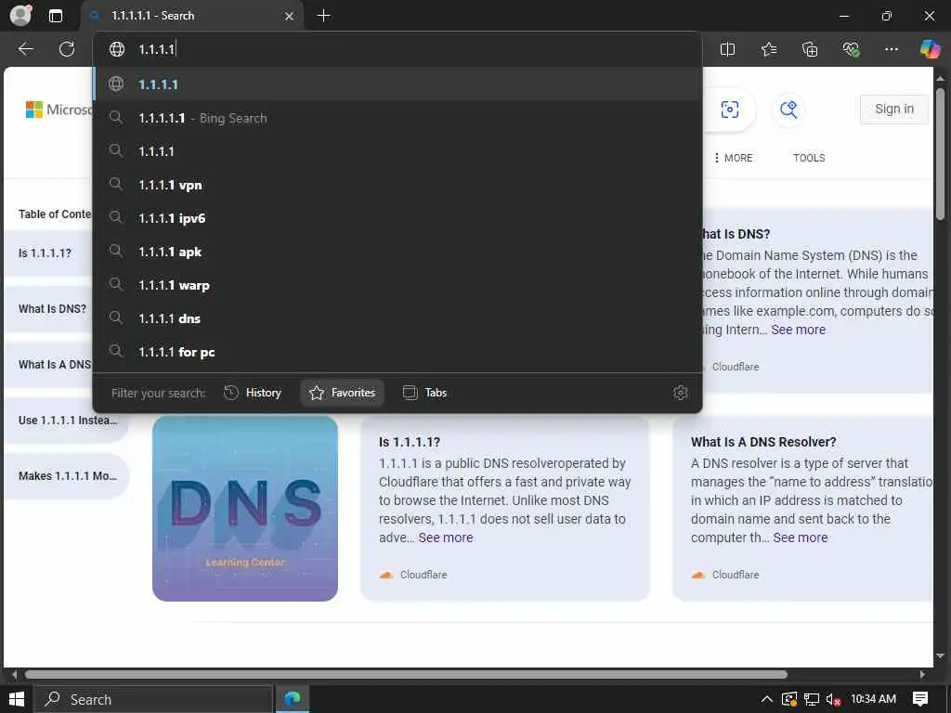Select top 1.1.1.1 site suggestion
This screenshot has width=951, height=713.
pyautogui.click(x=397, y=84)
